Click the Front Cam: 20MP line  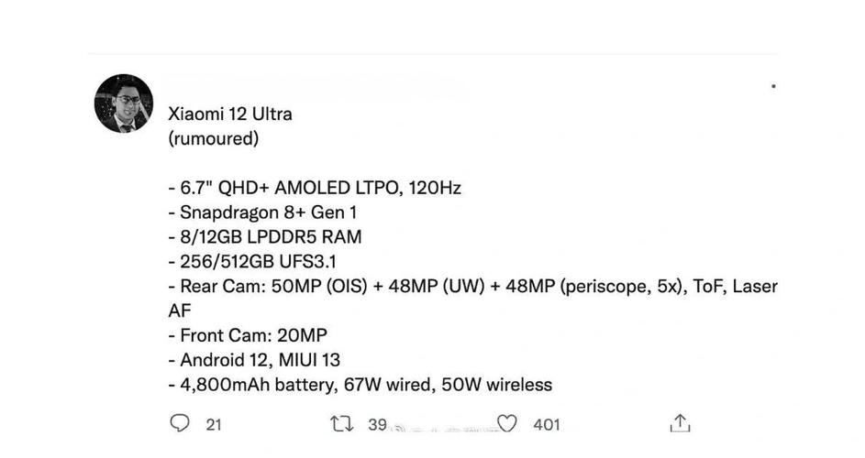[x=248, y=336]
